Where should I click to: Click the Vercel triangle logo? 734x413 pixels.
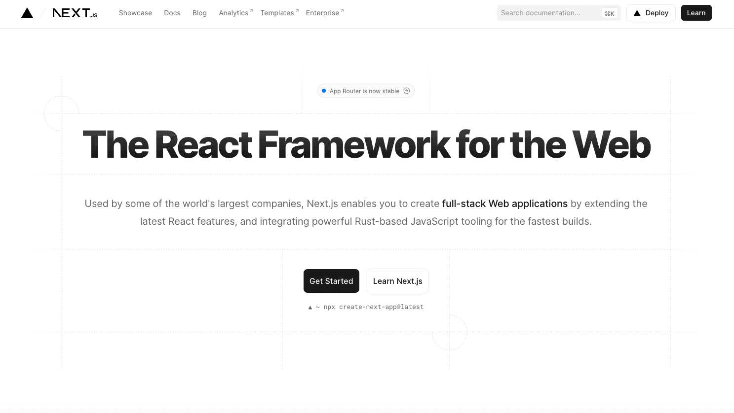click(x=27, y=13)
